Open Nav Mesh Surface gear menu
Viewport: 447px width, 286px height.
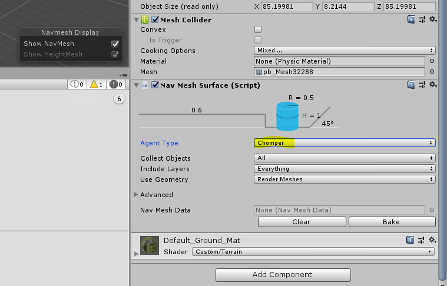(x=433, y=85)
